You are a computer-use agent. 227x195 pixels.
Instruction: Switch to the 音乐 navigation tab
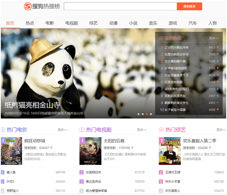[x=153, y=23]
